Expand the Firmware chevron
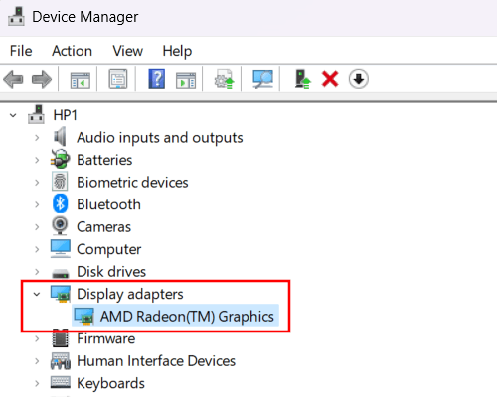This screenshot has width=497, height=397. click(37, 338)
